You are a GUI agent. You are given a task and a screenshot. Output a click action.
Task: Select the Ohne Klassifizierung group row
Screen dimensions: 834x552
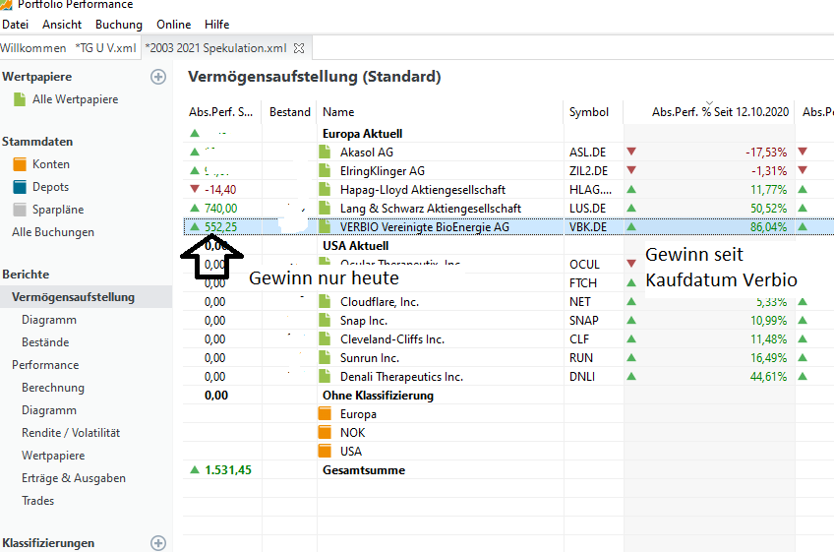378,396
